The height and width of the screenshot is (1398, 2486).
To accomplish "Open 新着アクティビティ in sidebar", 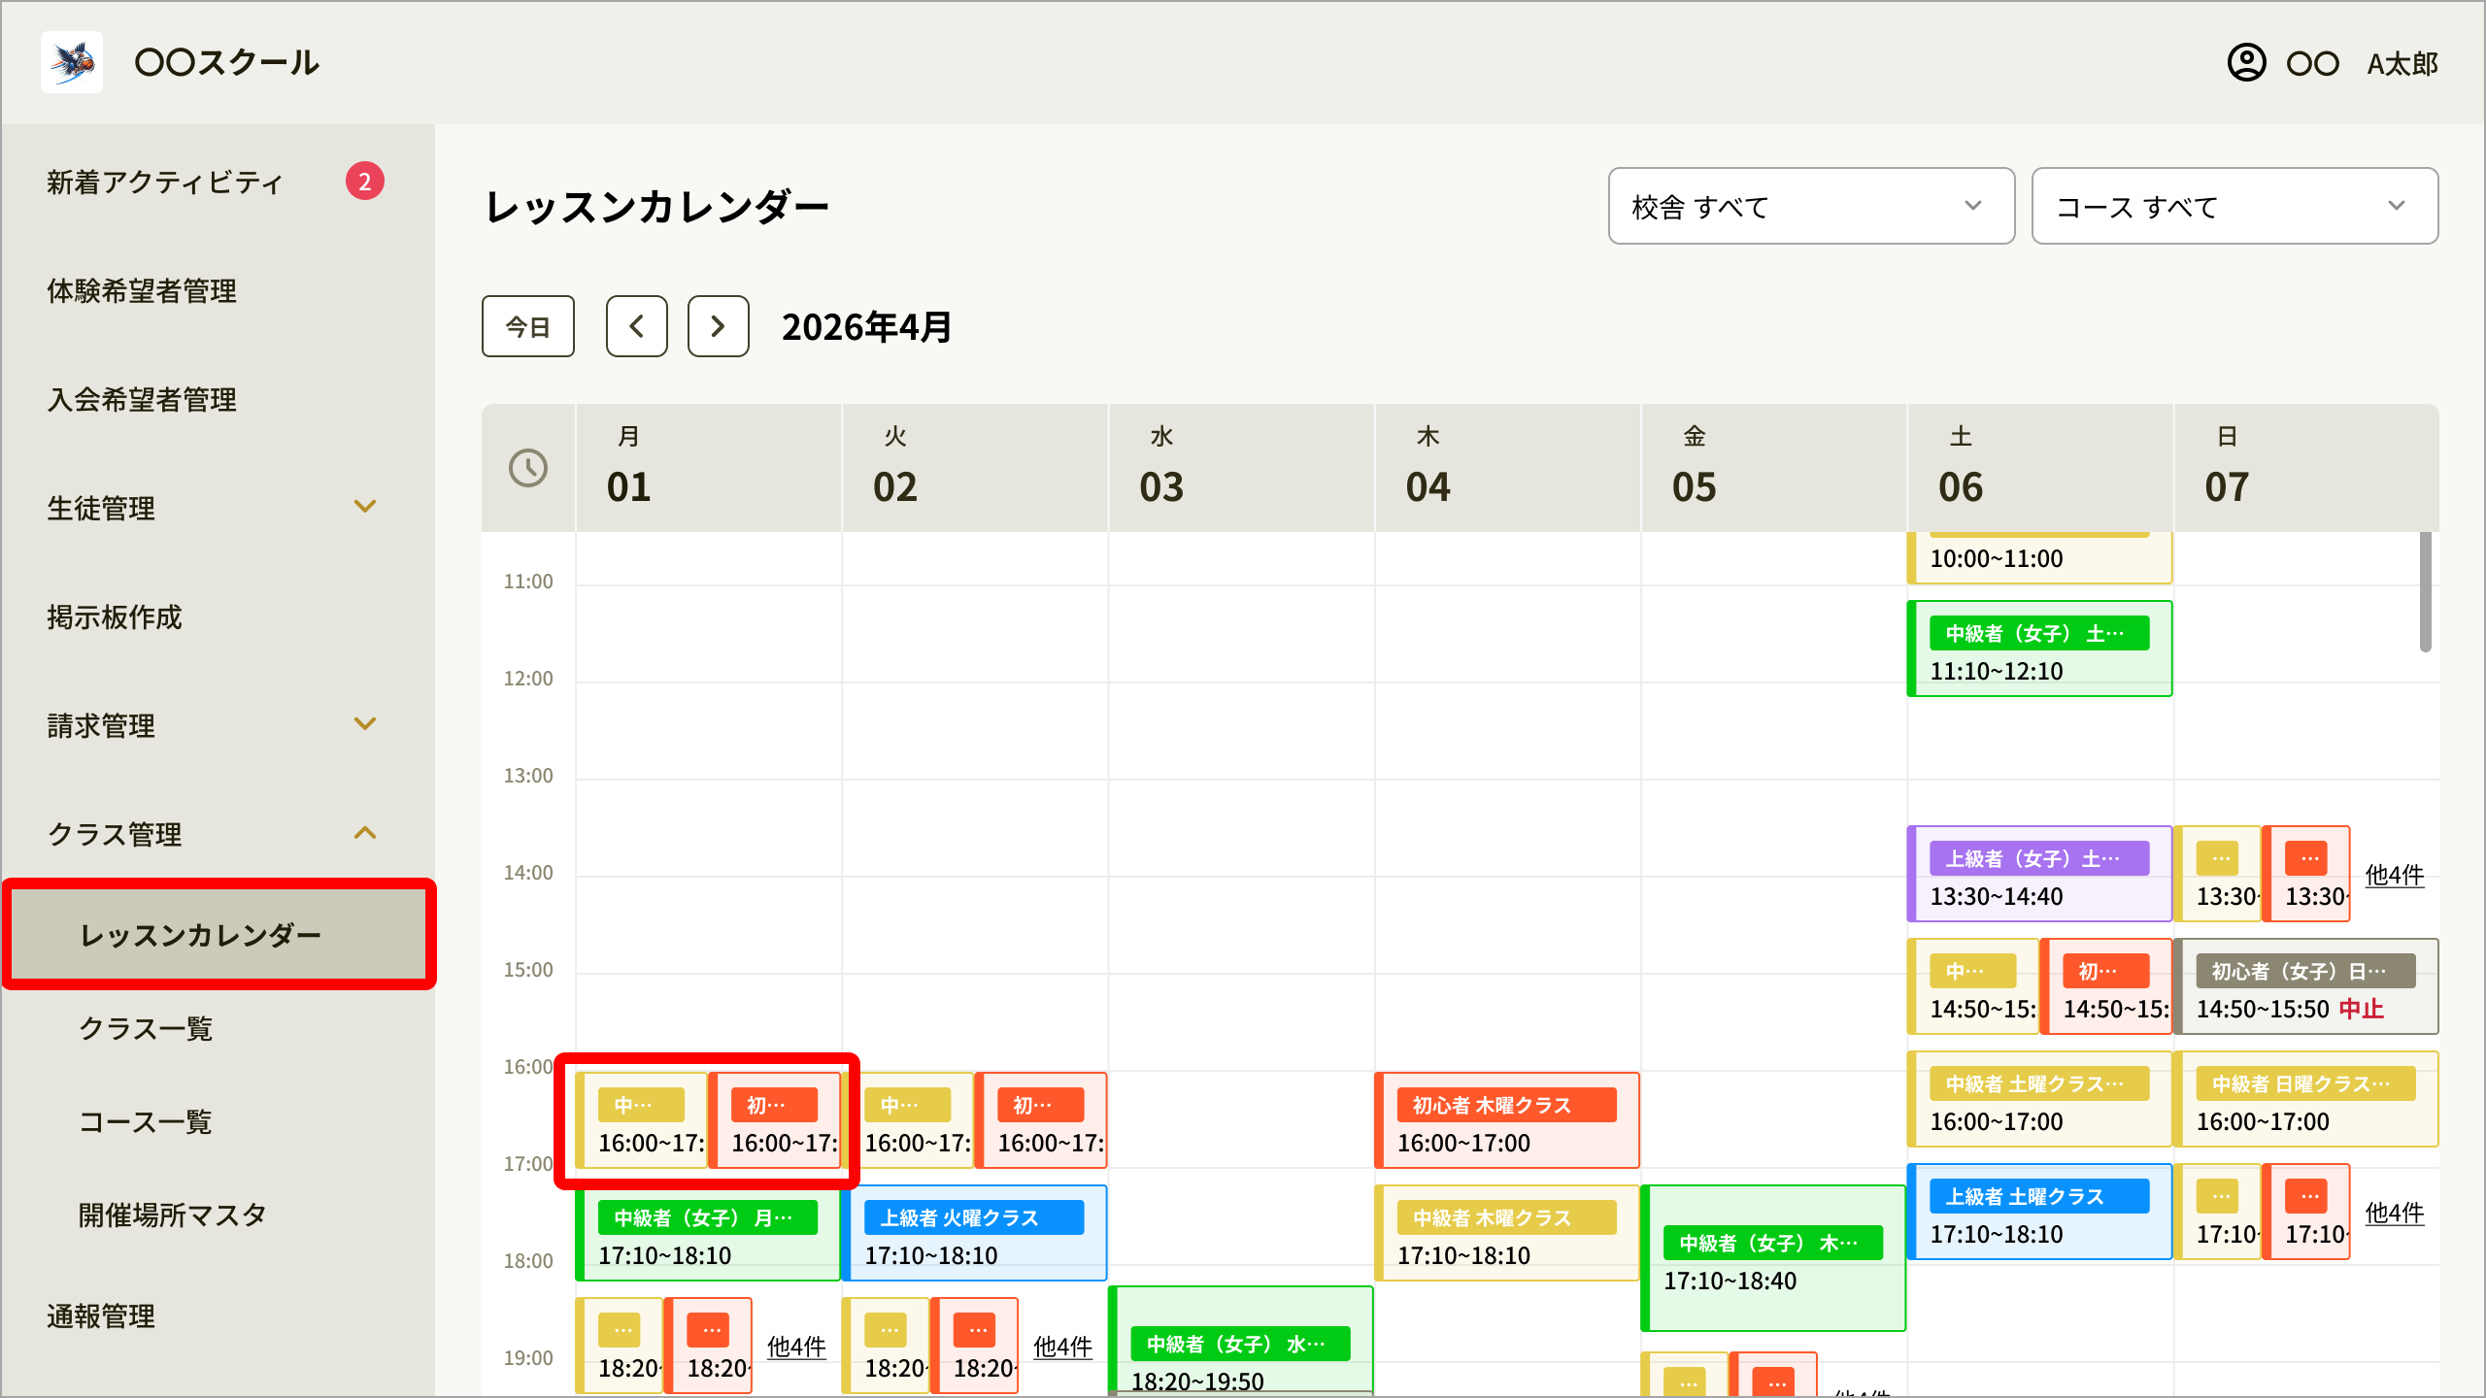I will (165, 183).
